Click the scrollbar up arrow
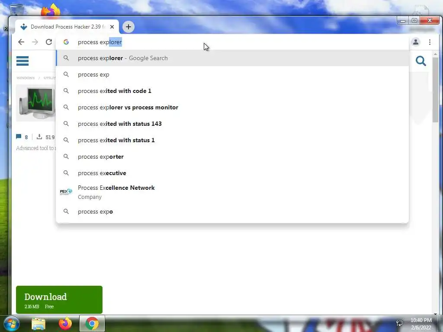 435,54
